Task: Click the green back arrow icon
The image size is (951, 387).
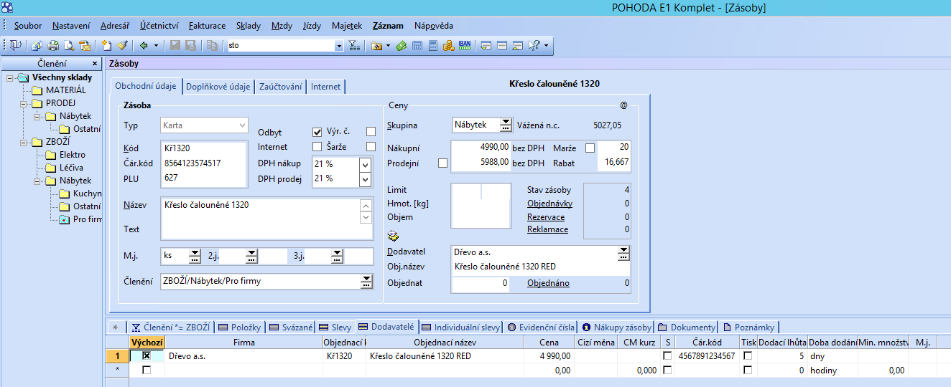Action: point(144,45)
